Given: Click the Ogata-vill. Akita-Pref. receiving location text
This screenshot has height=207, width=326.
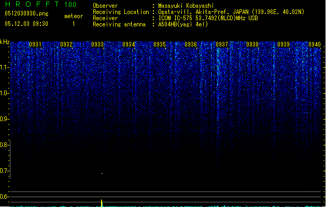Looking at the screenshot, I should 231,12.
